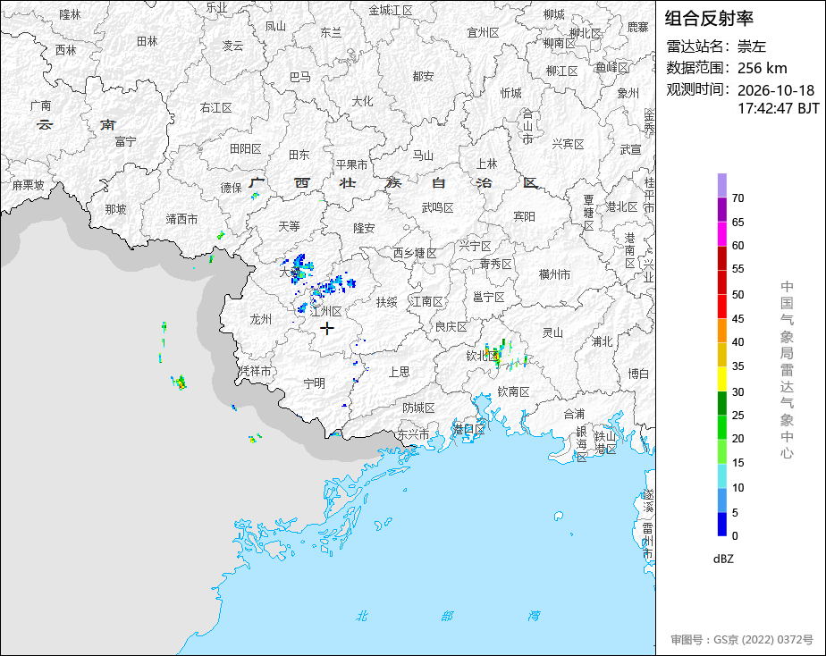Click the yellow 30 dBZ legend band
This screenshot has height=656, width=826.
coord(722,379)
